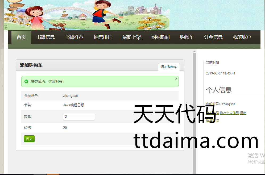Click the vertical scrollbar of main panel
The height and width of the screenshot is (175, 265).
194,106
